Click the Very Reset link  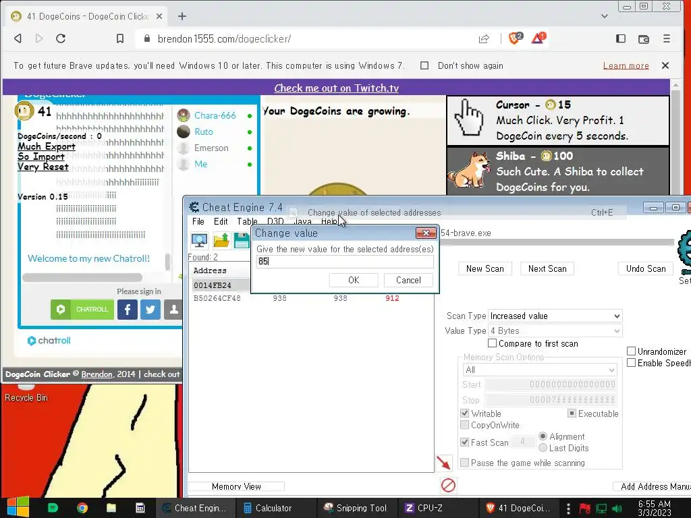pos(43,167)
